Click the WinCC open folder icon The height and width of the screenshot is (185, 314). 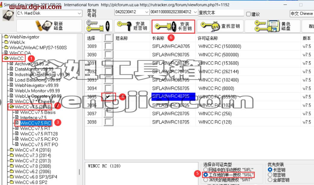pos(6,58)
